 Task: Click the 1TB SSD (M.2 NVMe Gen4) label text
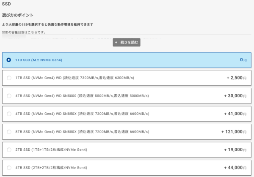[x=39, y=60]
